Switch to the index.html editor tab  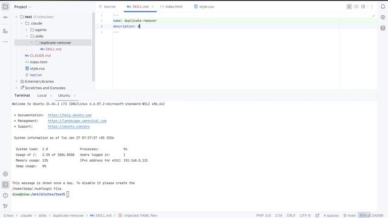click(x=171, y=7)
